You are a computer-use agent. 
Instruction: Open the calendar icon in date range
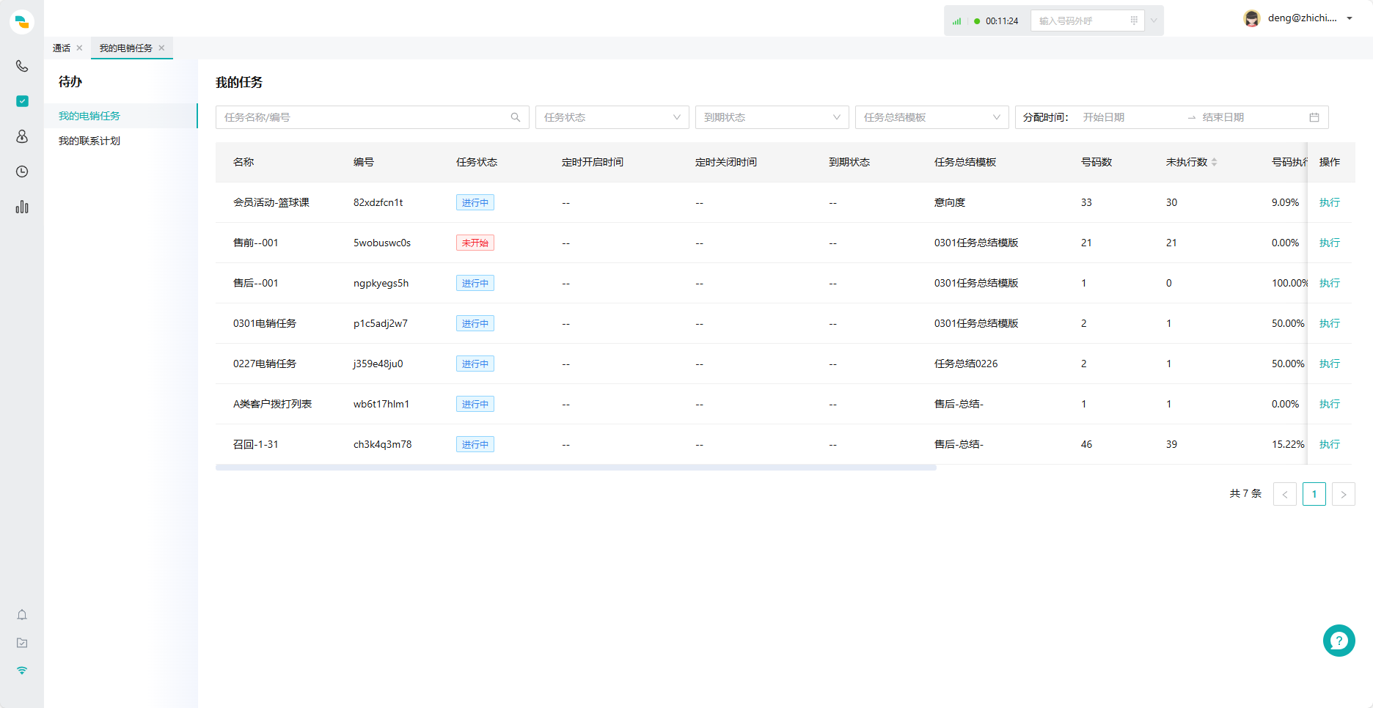pyautogui.click(x=1314, y=117)
